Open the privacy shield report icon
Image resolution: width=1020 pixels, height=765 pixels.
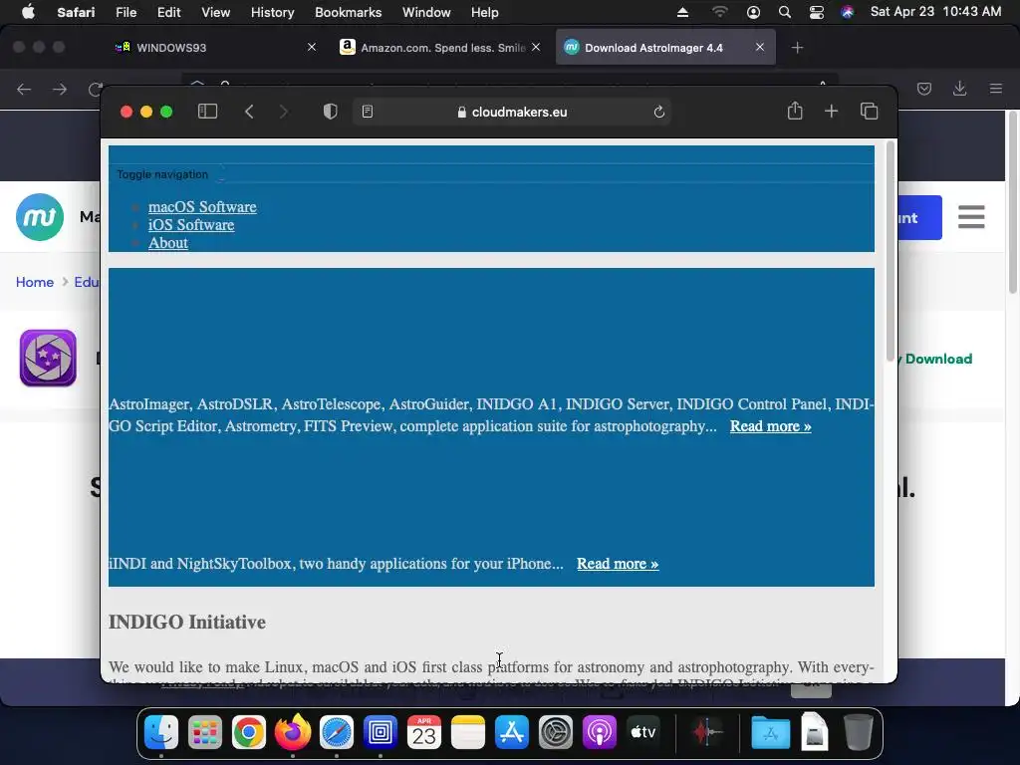coord(331,112)
